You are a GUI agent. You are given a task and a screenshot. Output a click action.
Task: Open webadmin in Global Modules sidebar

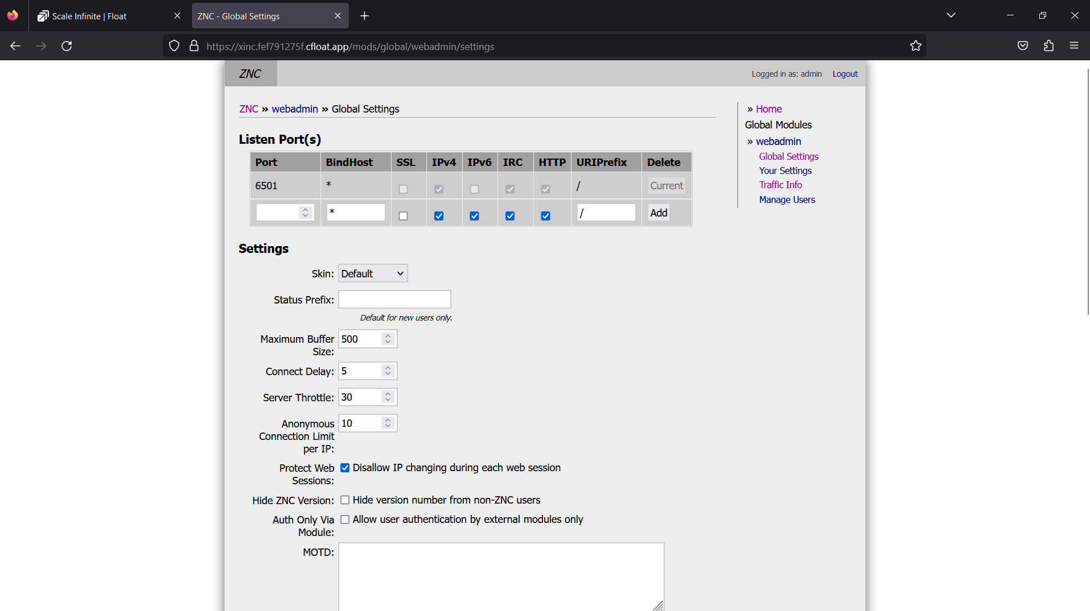[x=778, y=142]
